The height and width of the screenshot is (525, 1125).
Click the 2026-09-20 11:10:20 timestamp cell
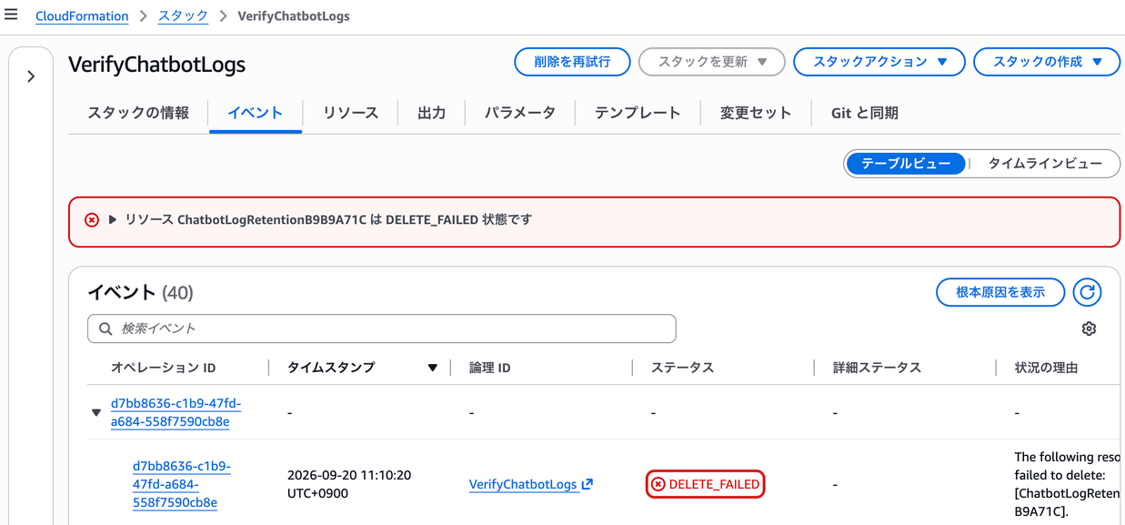[x=349, y=484]
